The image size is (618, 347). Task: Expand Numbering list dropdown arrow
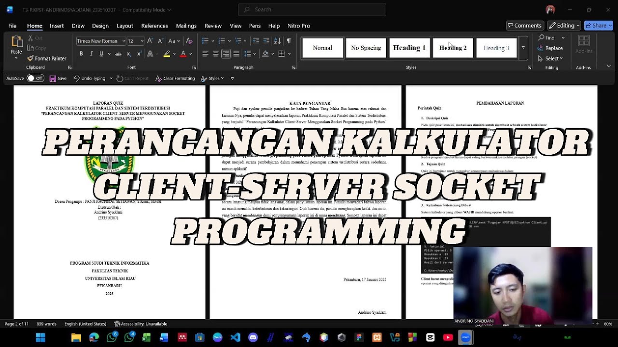(229, 41)
